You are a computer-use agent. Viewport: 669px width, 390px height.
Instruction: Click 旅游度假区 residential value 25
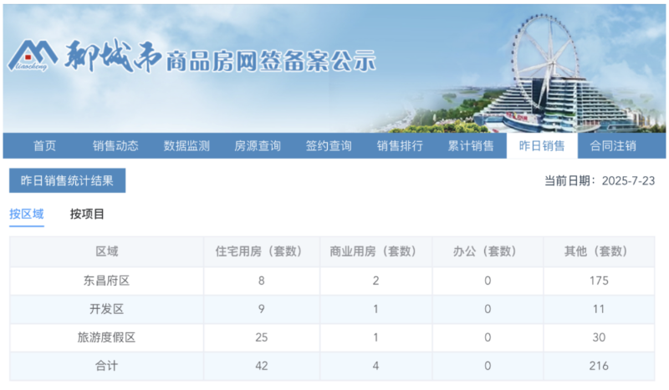[x=261, y=337]
